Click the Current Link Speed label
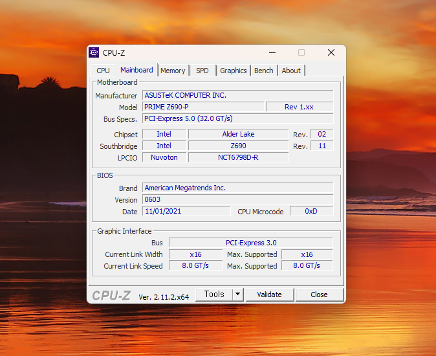The image size is (436, 356). pos(133,266)
